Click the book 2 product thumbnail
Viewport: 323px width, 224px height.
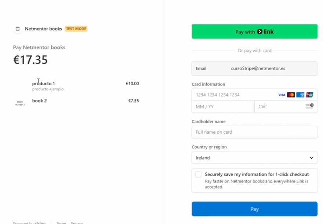pyautogui.click(x=20, y=102)
